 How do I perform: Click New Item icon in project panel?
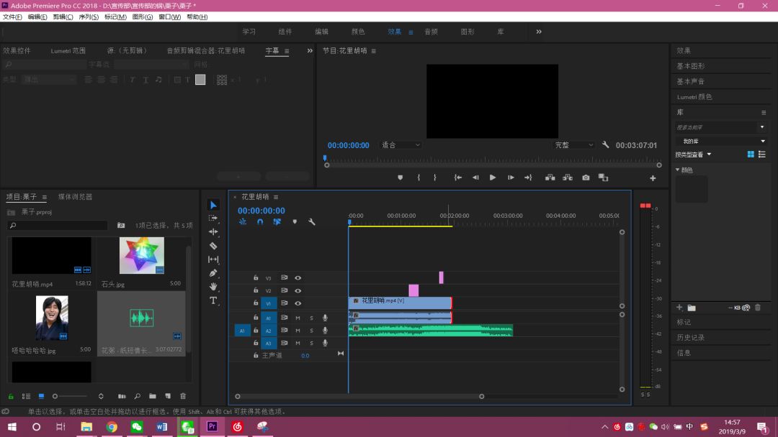coord(168,397)
